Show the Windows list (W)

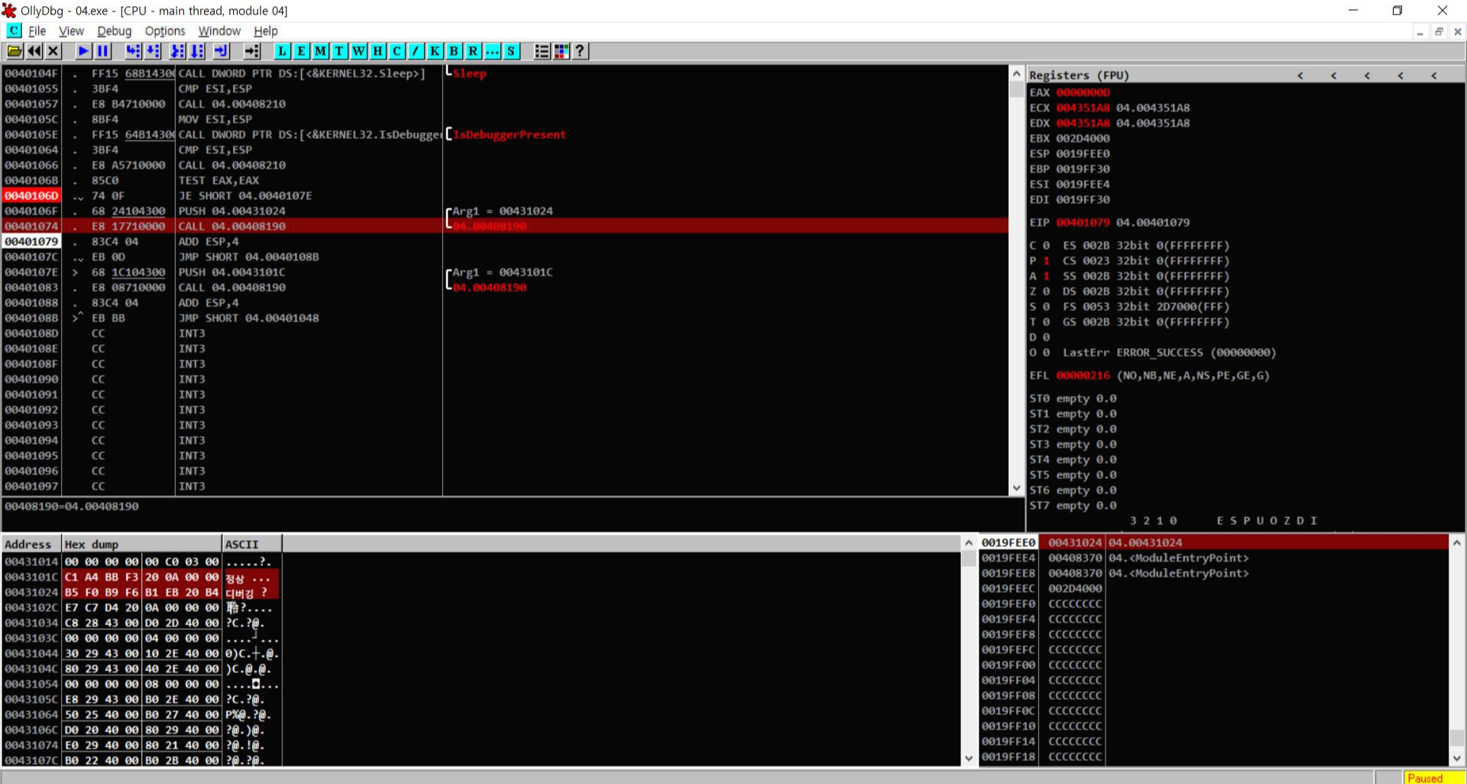(x=358, y=51)
